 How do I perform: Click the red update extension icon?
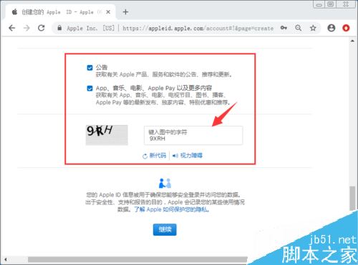[346, 28]
